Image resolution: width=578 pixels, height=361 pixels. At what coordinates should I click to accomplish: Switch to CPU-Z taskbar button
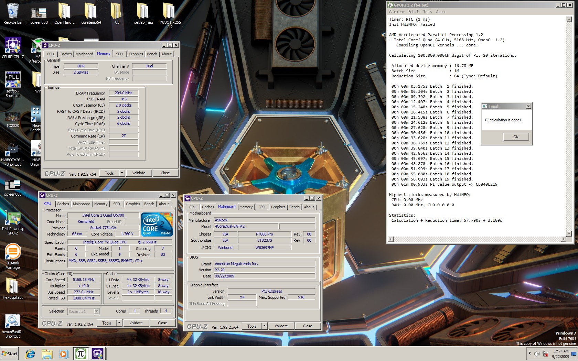pos(98,354)
